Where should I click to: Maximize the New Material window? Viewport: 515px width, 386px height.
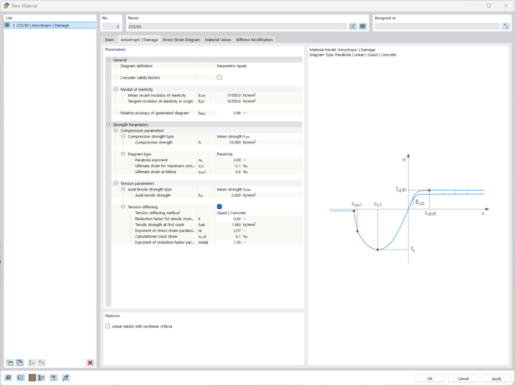[x=489, y=5]
